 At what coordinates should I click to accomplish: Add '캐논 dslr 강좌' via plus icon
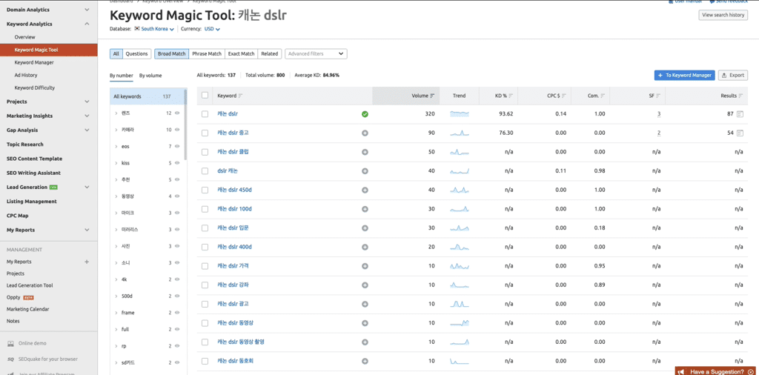(x=365, y=285)
